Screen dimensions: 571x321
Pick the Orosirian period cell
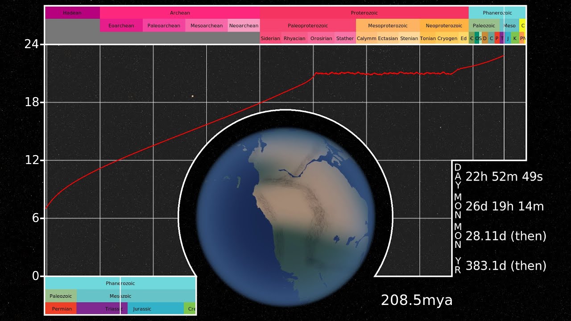(321, 38)
